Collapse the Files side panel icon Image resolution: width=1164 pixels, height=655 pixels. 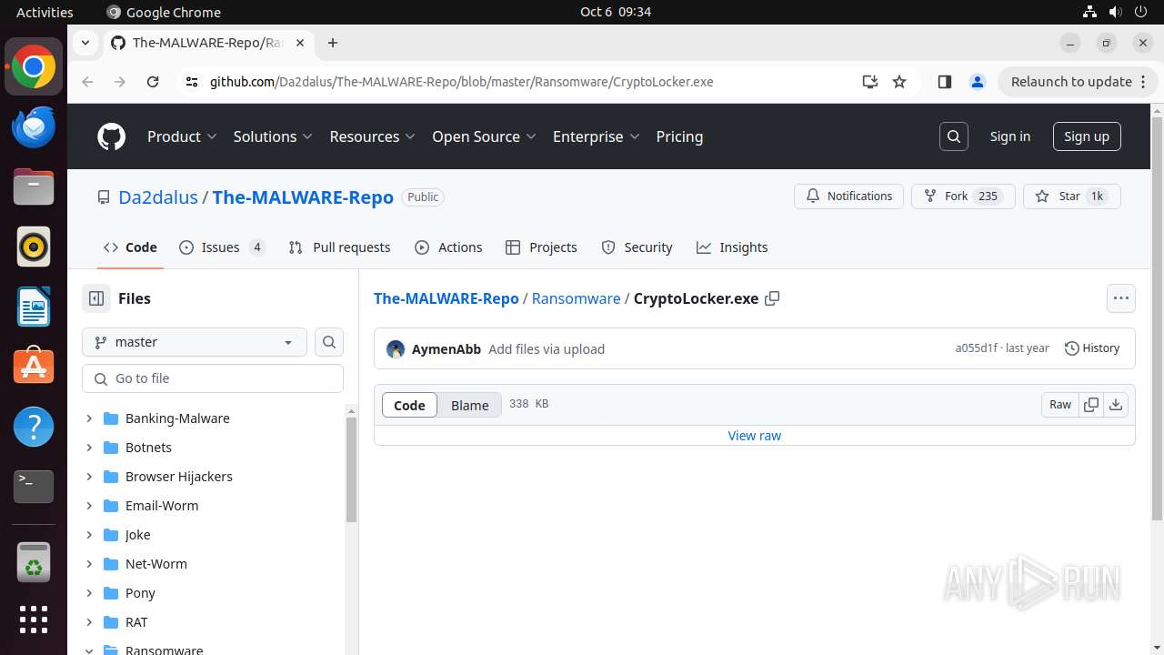tap(95, 298)
